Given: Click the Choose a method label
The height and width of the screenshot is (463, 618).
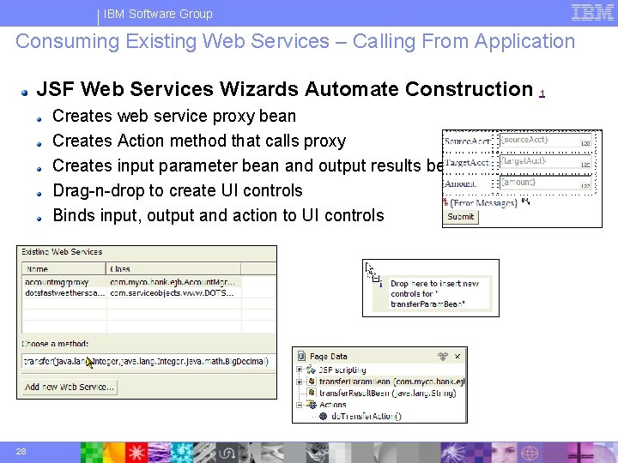Looking at the screenshot, I should (55, 344).
